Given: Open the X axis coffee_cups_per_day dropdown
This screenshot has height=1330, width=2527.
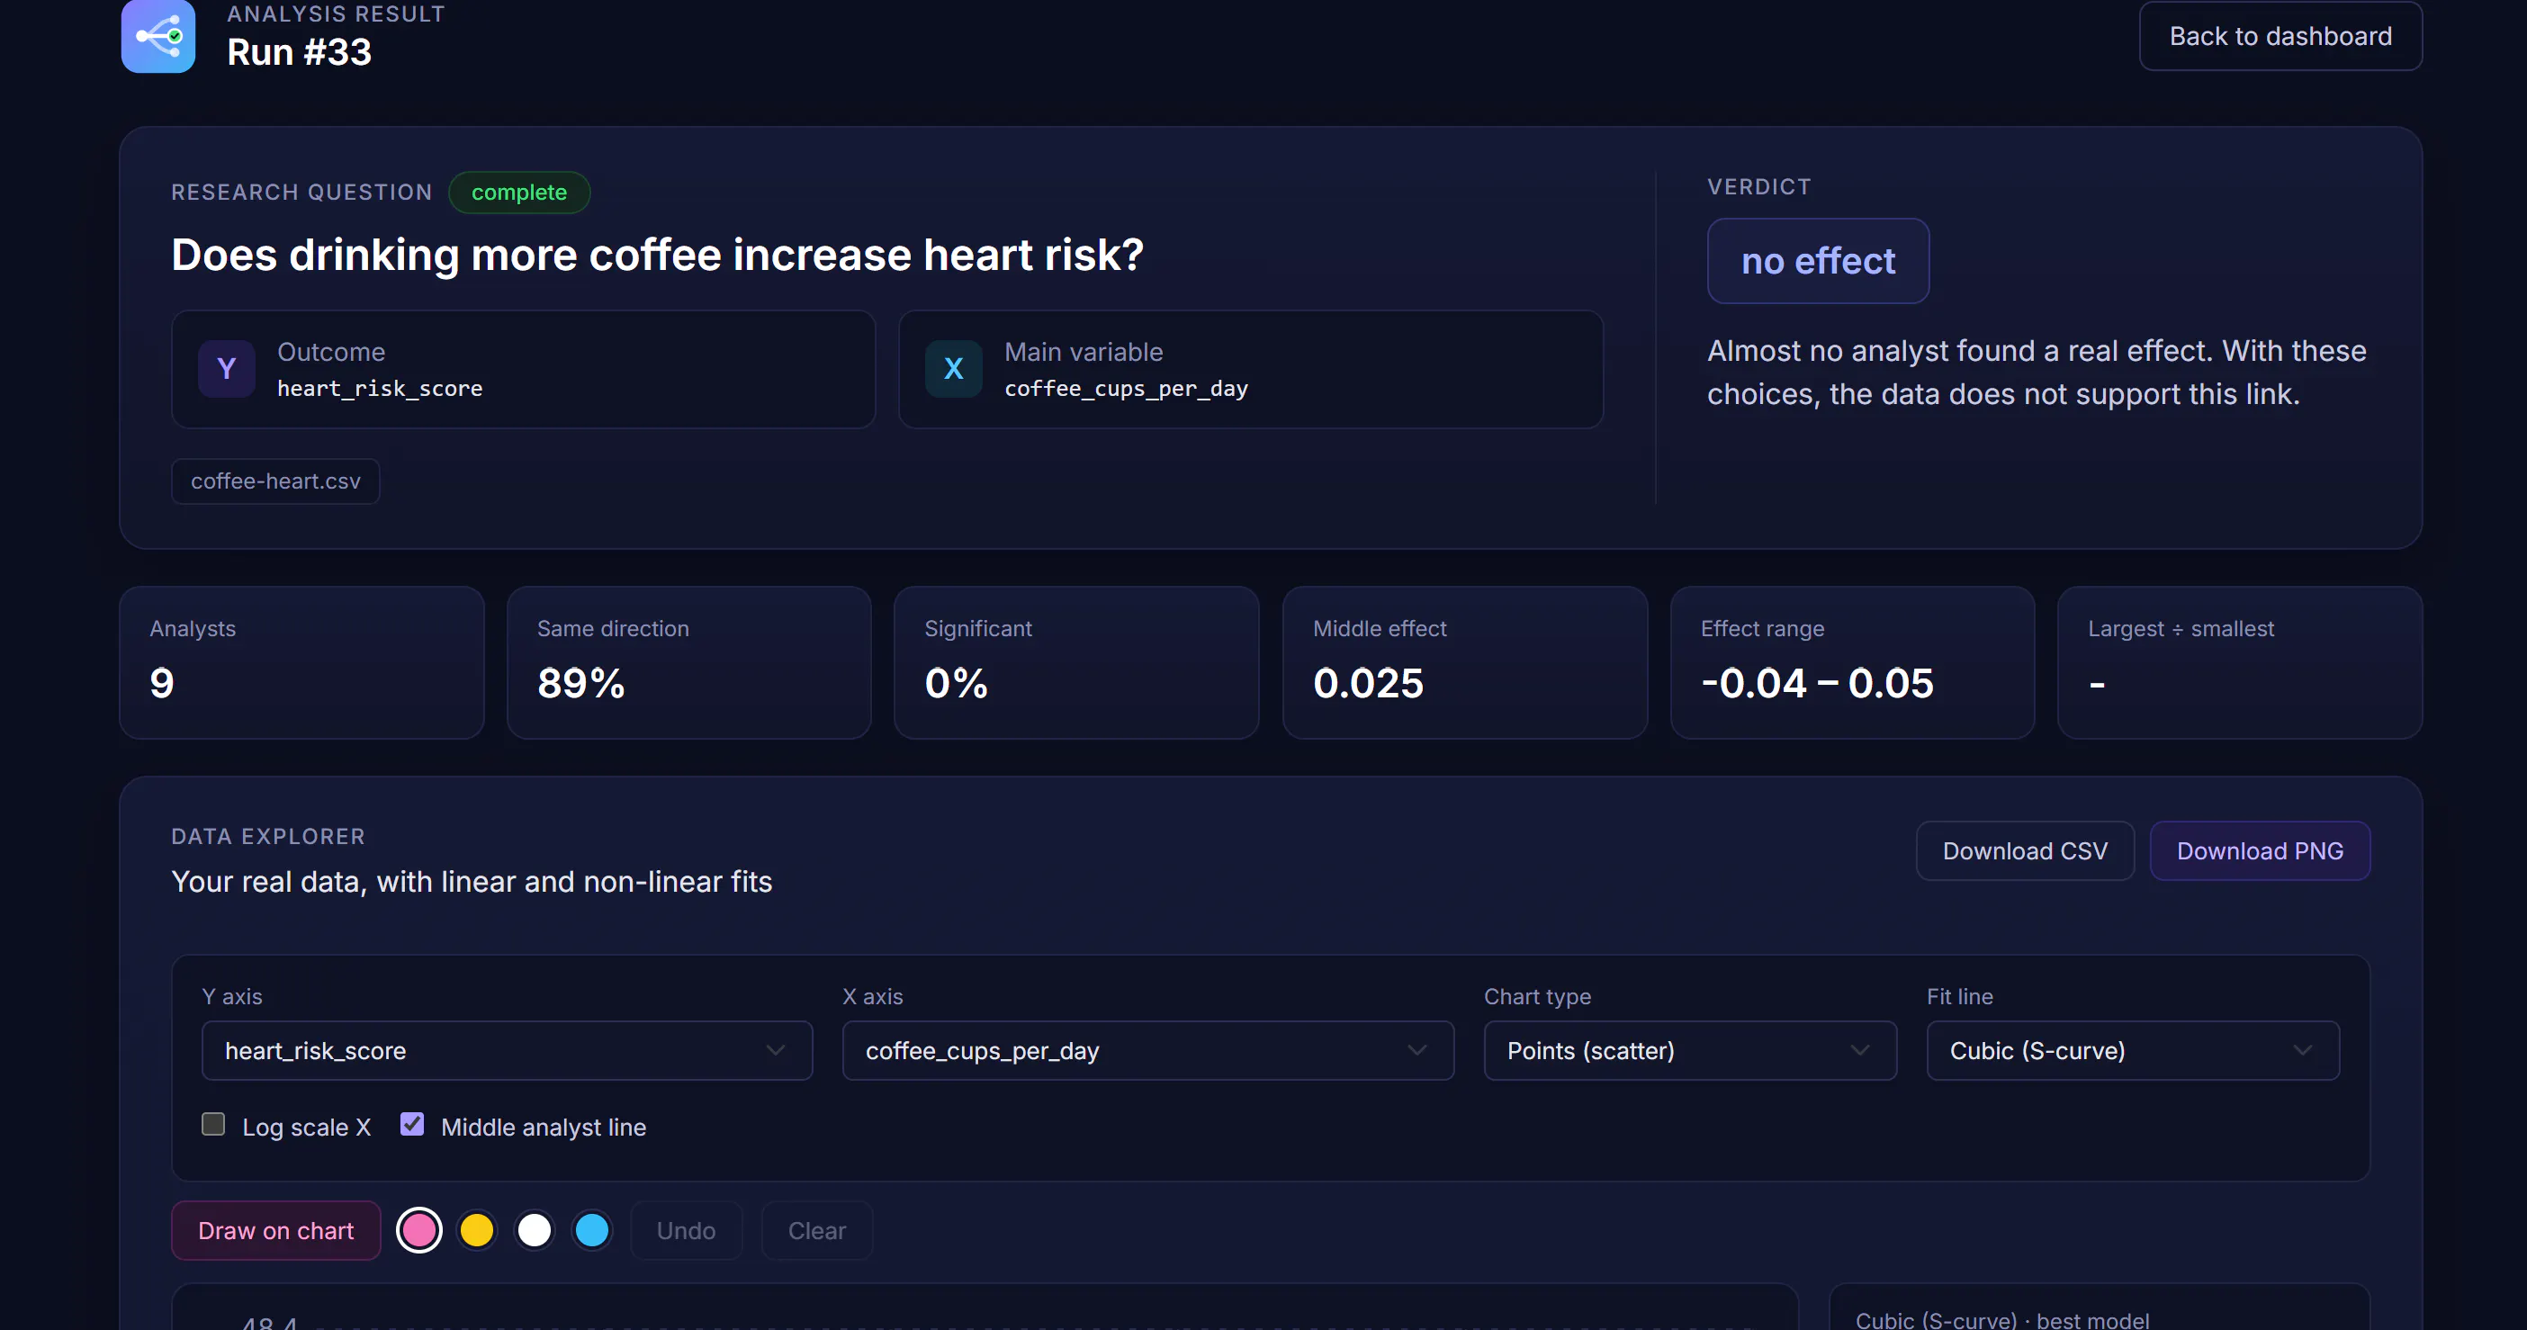Looking at the screenshot, I should (1147, 1050).
